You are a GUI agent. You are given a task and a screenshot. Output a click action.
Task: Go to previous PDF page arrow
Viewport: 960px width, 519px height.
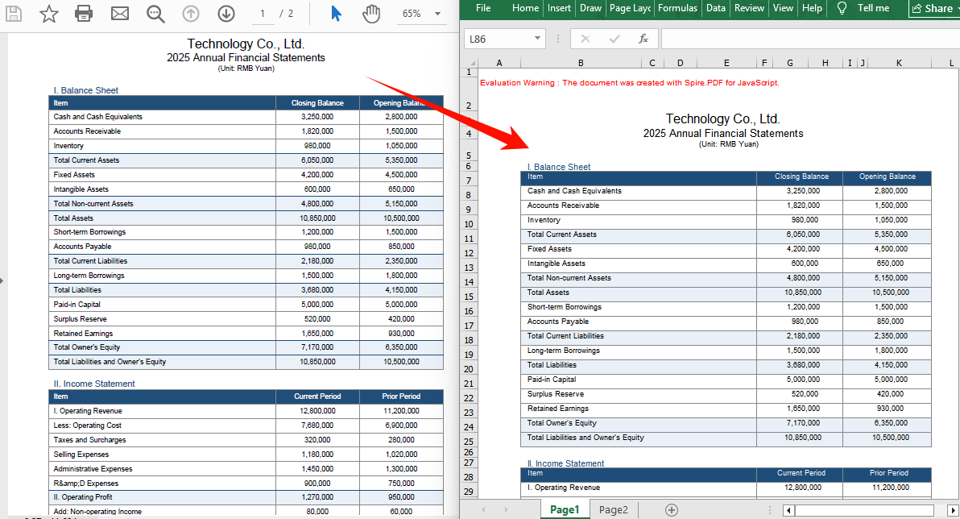point(191,14)
